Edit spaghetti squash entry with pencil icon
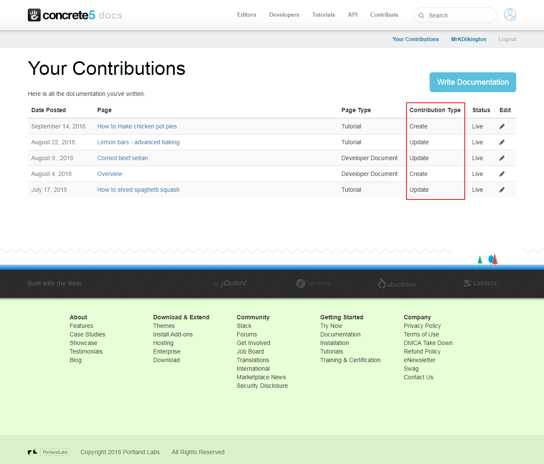544x464 pixels. click(502, 189)
